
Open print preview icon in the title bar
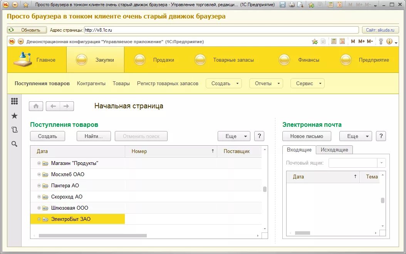(x=300, y=5)
